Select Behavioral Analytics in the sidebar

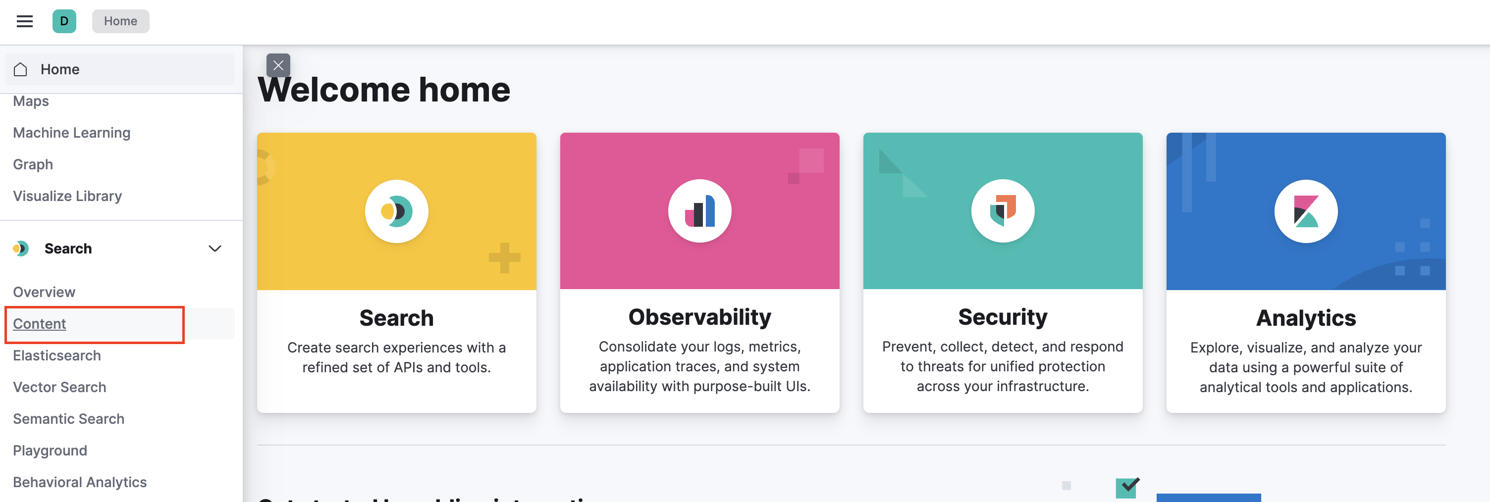pyautogui.click(x=79, y=482)
